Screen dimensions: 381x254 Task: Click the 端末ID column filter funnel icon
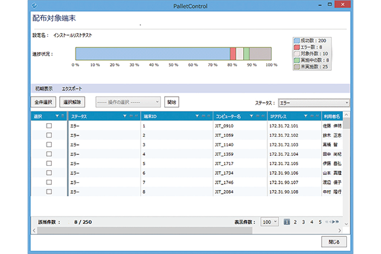click(197, 116)
